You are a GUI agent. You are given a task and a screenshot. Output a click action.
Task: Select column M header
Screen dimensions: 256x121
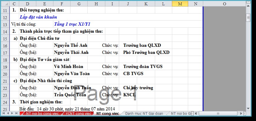[x=180, y=4]
